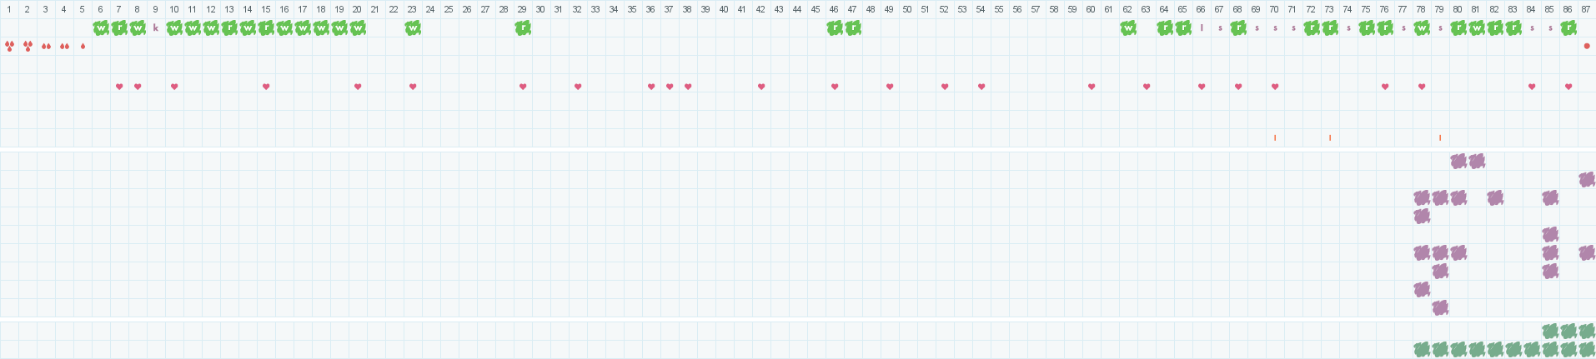Select the triple blood drop icon on day 2

click(x=28, y=47)
